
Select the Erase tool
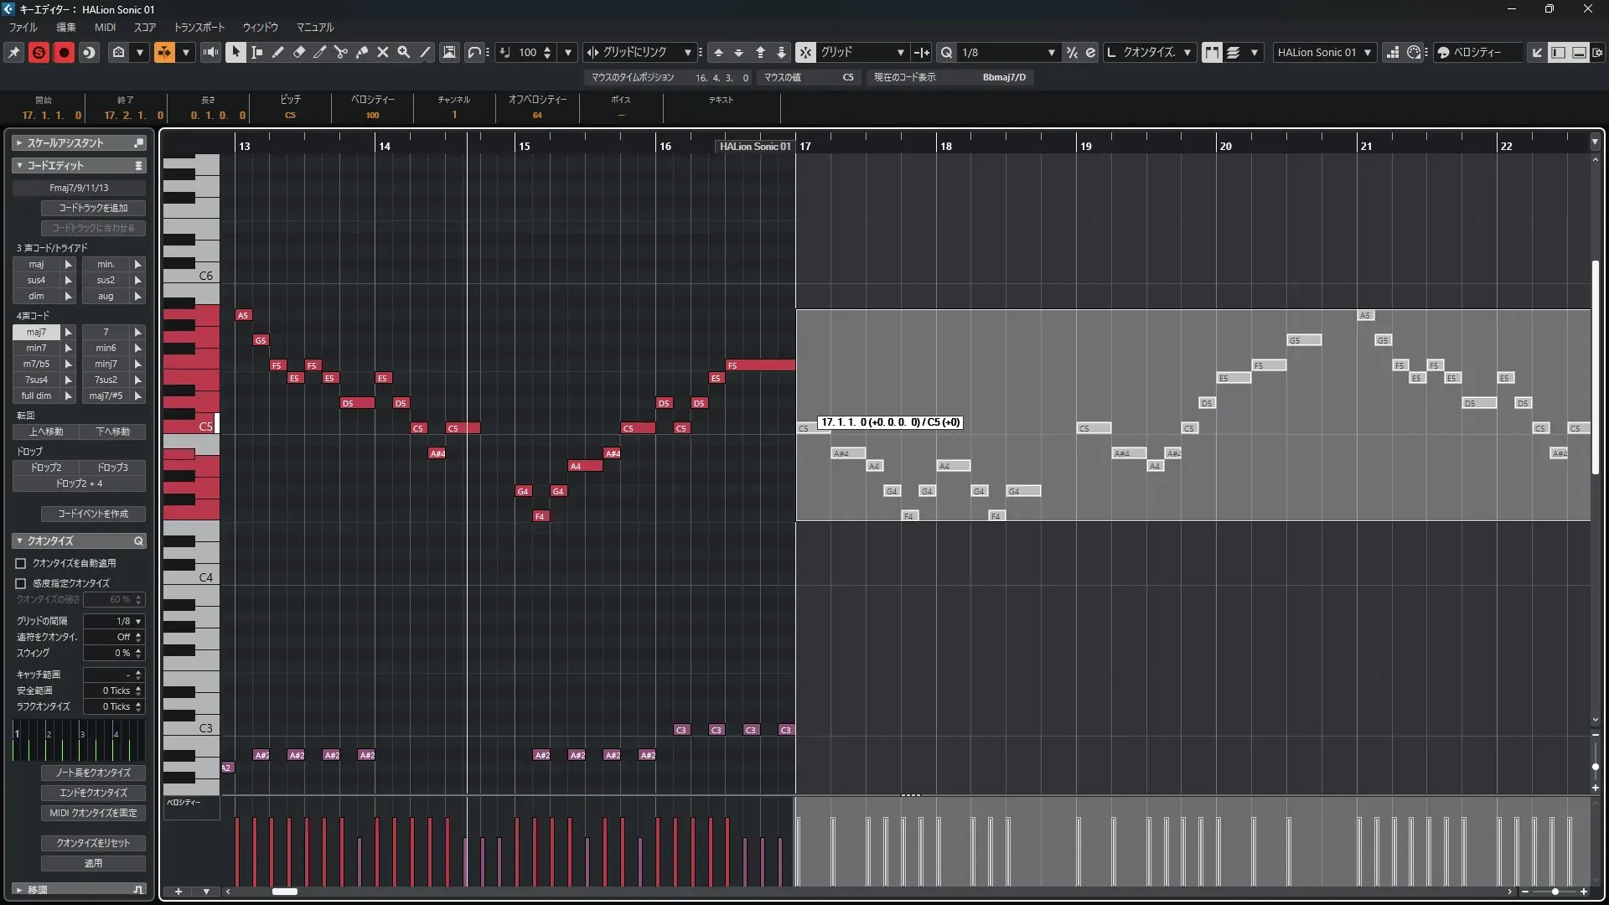pos(298,52)
